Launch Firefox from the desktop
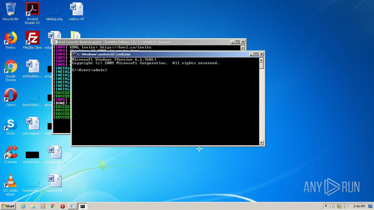The width and height of the screenshot is (374, 210). tap(11, 40)
